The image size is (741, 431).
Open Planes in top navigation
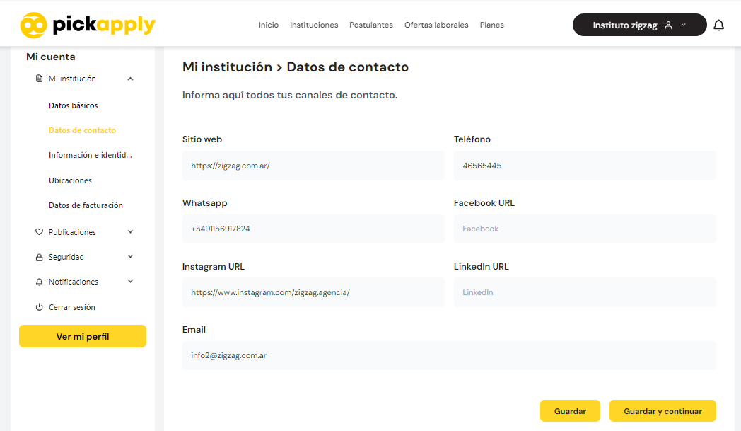pos(492,25)
